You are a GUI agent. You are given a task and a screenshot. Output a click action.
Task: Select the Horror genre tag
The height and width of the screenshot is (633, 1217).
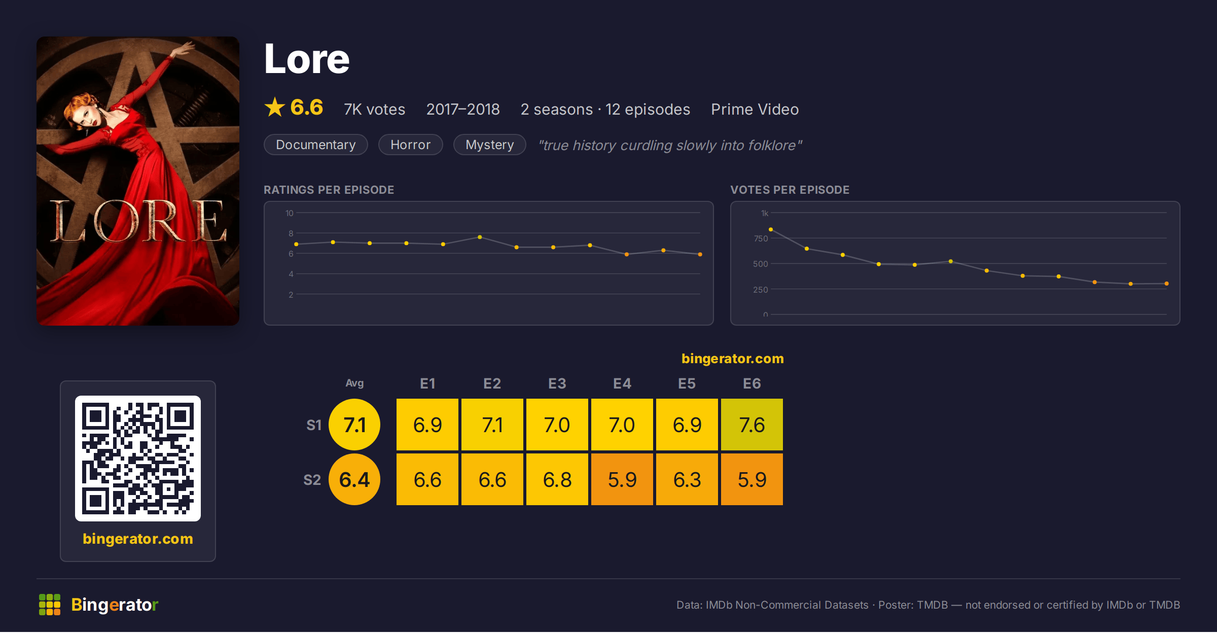411,145
